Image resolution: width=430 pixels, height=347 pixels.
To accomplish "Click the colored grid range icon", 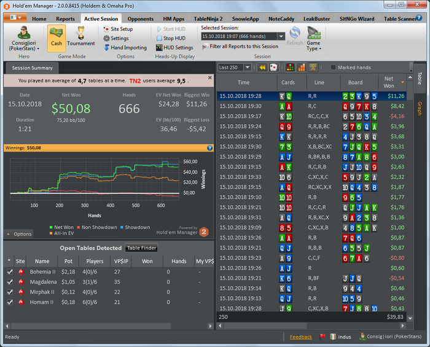I will point(290,67).
